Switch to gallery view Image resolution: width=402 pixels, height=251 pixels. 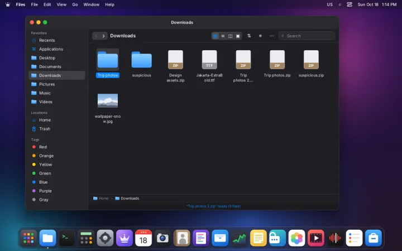(238, 36)
